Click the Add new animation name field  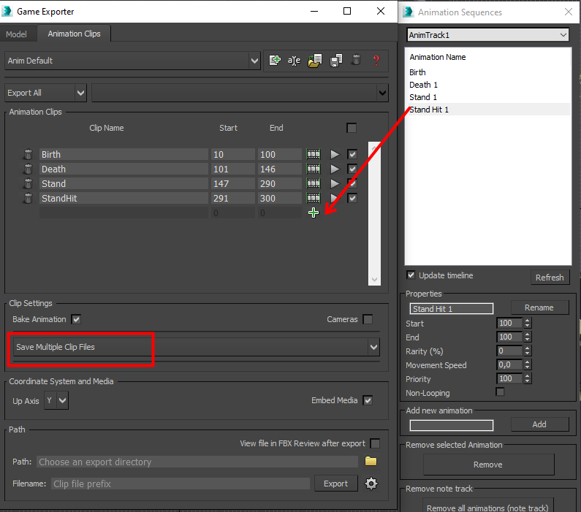click(x=452, y=425)
